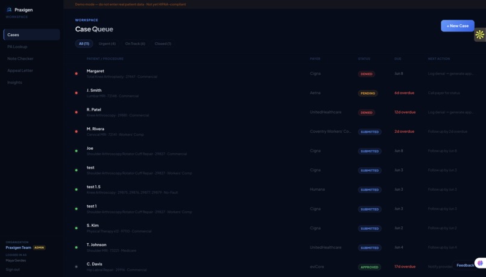Open the C. Davis case
486x277 pixels.
click(274, 267)
